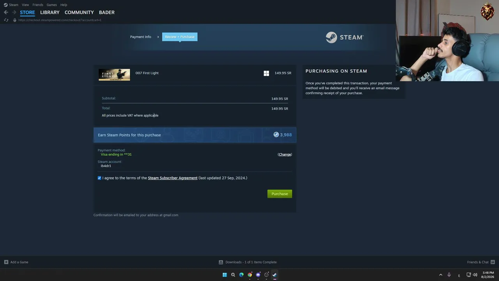The width and height of the screenshot is (499, 281).
Task: Reload the checkout page
Action: [6, 20]
